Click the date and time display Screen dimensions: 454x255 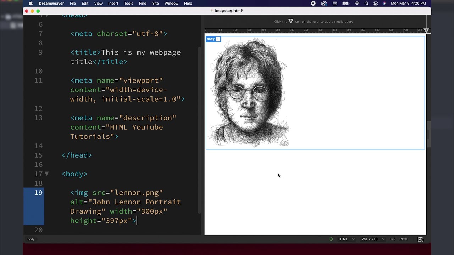click(408, 3)
